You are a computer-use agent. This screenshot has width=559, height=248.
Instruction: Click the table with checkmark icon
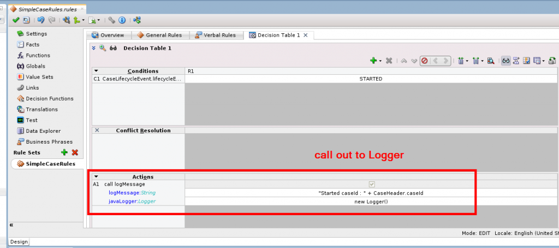point(526,61)
